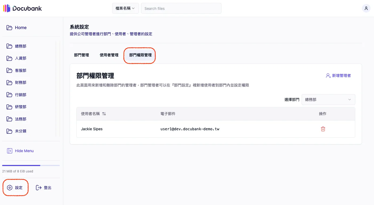
Task: Click the 登出 logout icon
Action: click(38, 187)
